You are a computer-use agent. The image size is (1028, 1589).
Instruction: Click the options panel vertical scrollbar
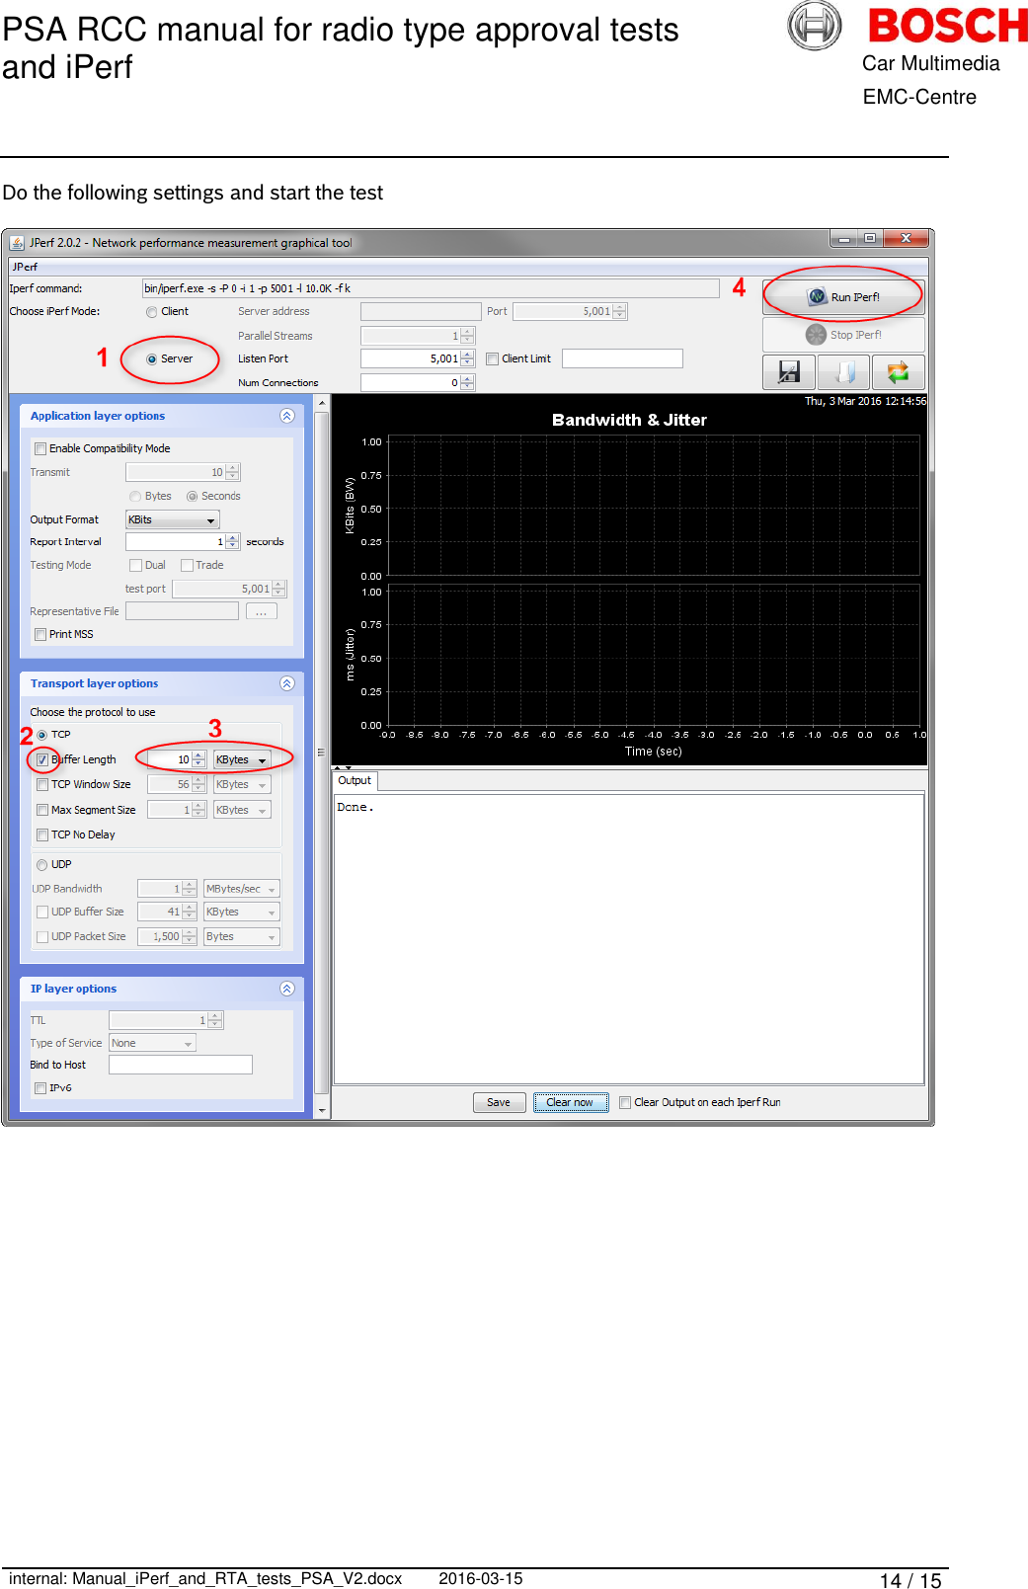click(x=321, y=753)
